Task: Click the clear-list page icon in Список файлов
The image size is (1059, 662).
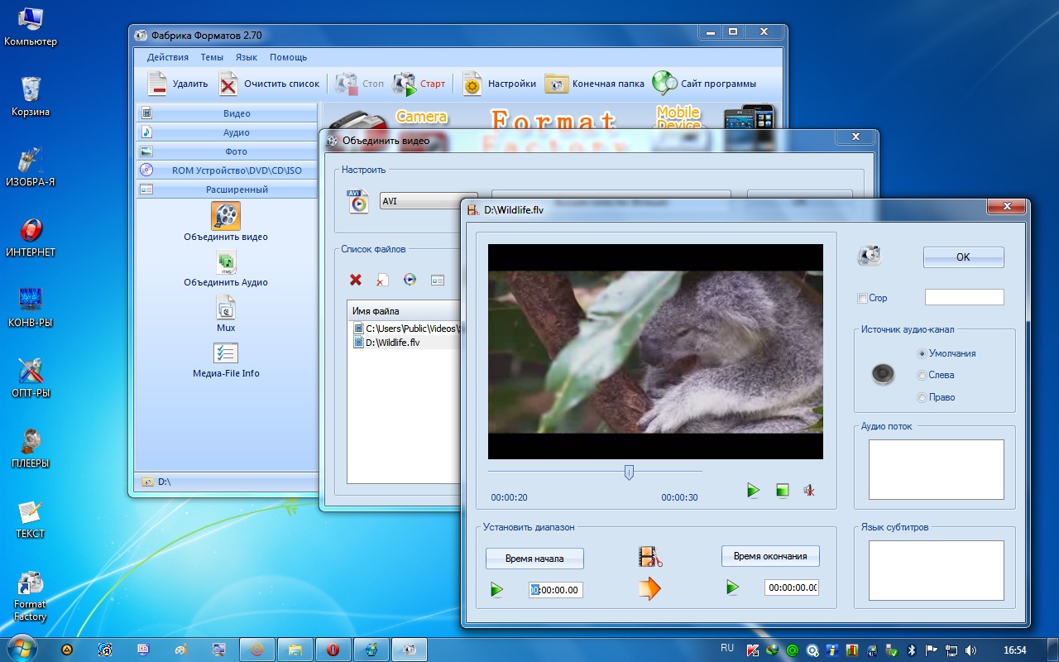Action: click(x=382, y=281)
